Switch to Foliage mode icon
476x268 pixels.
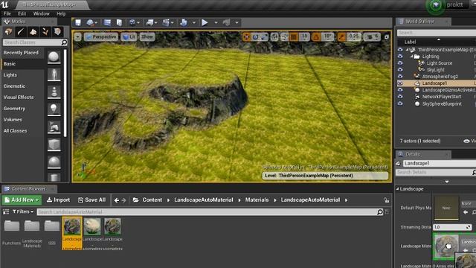pyautogui.click(x=45, y=31)
